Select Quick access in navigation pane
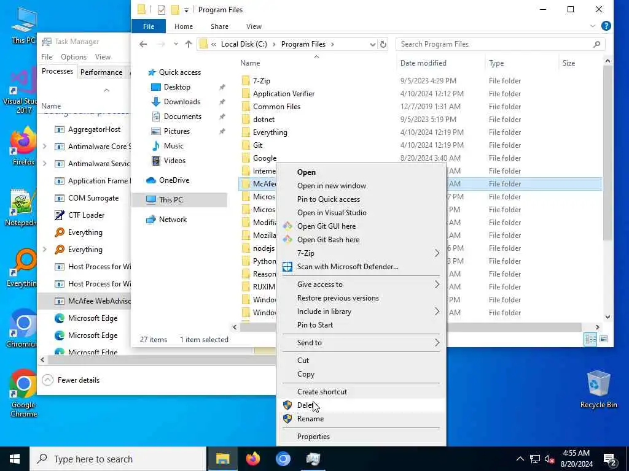629x471 pixels. click(x=179, y=72)
